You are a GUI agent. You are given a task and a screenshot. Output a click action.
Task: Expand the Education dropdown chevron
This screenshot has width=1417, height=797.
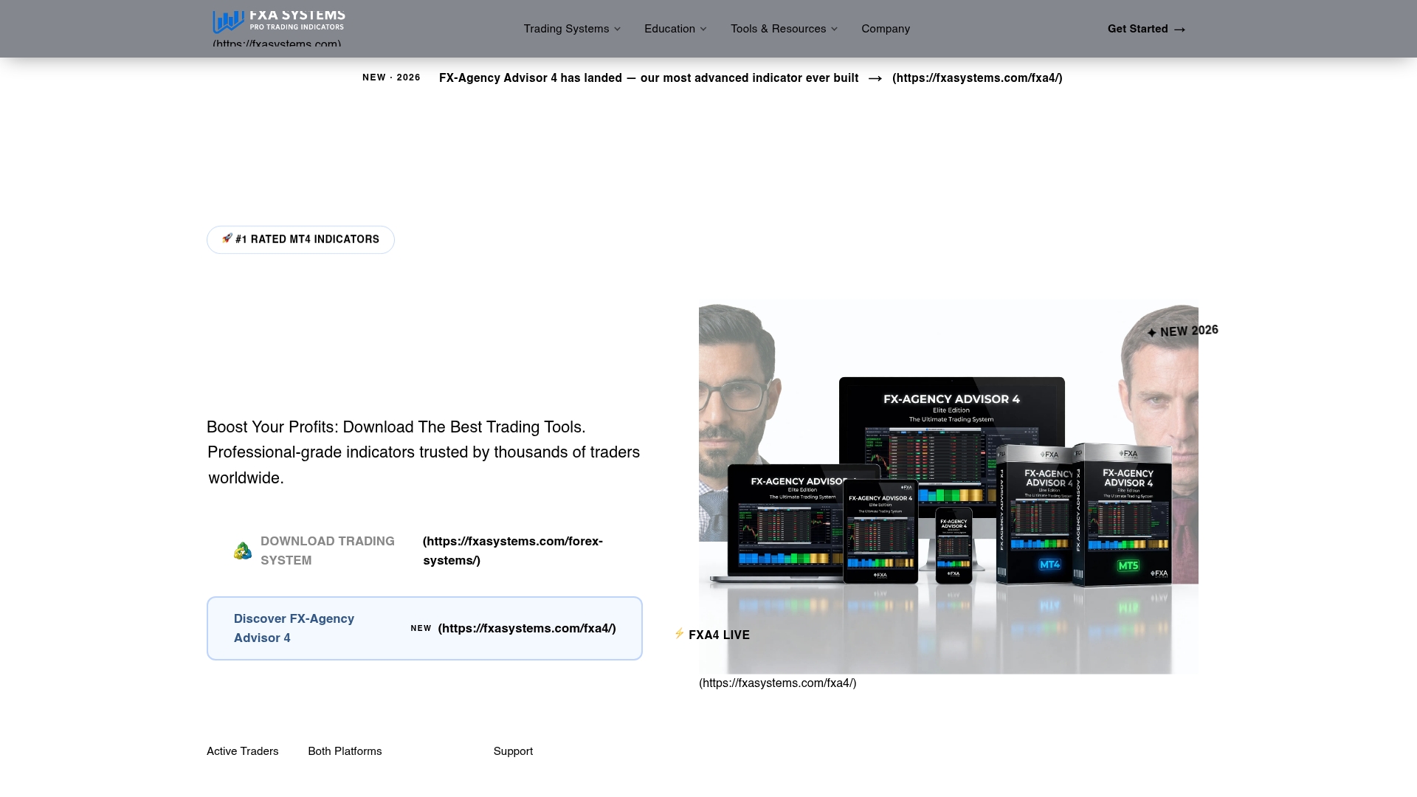[x=703, y=30]
